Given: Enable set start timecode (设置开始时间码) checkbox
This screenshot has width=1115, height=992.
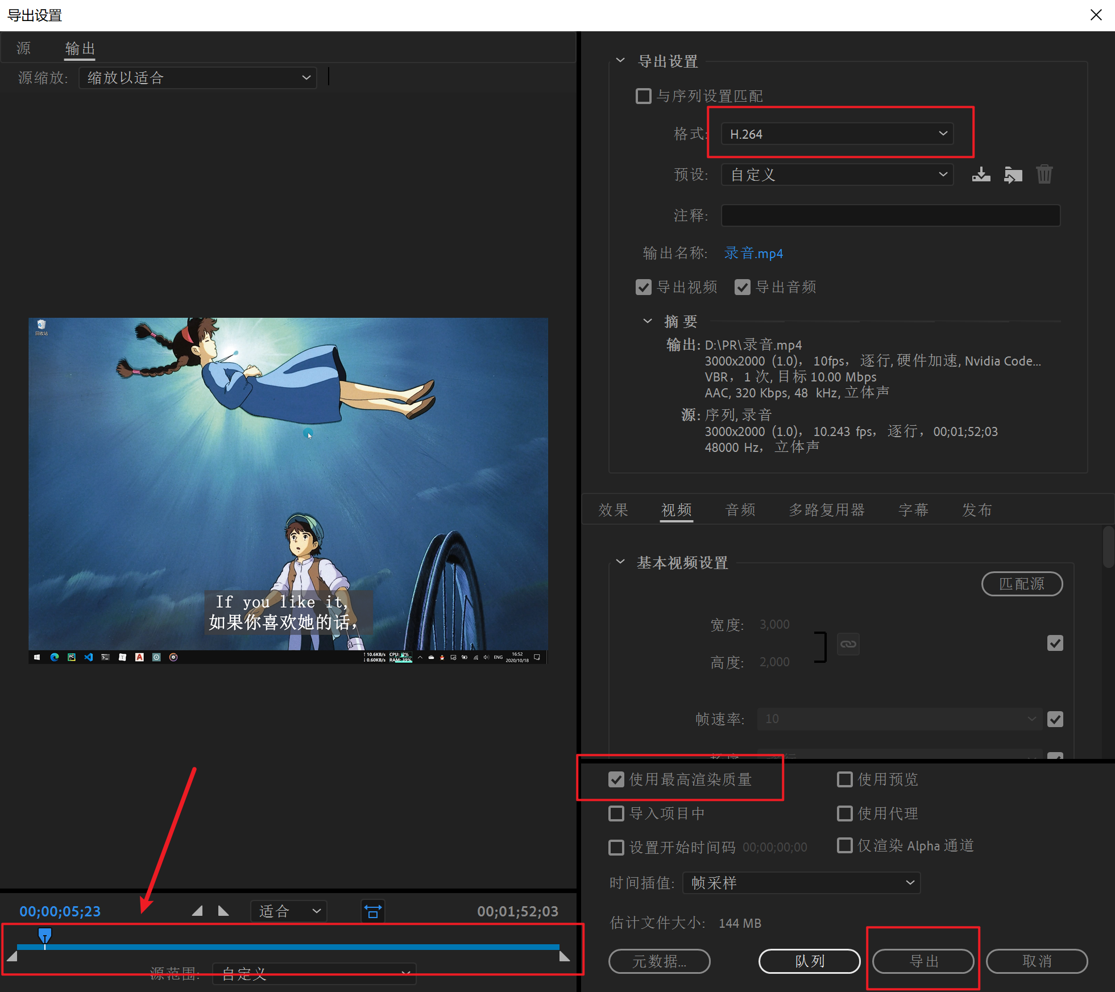Looking at the screenshot, I should (x=616, y=848).
